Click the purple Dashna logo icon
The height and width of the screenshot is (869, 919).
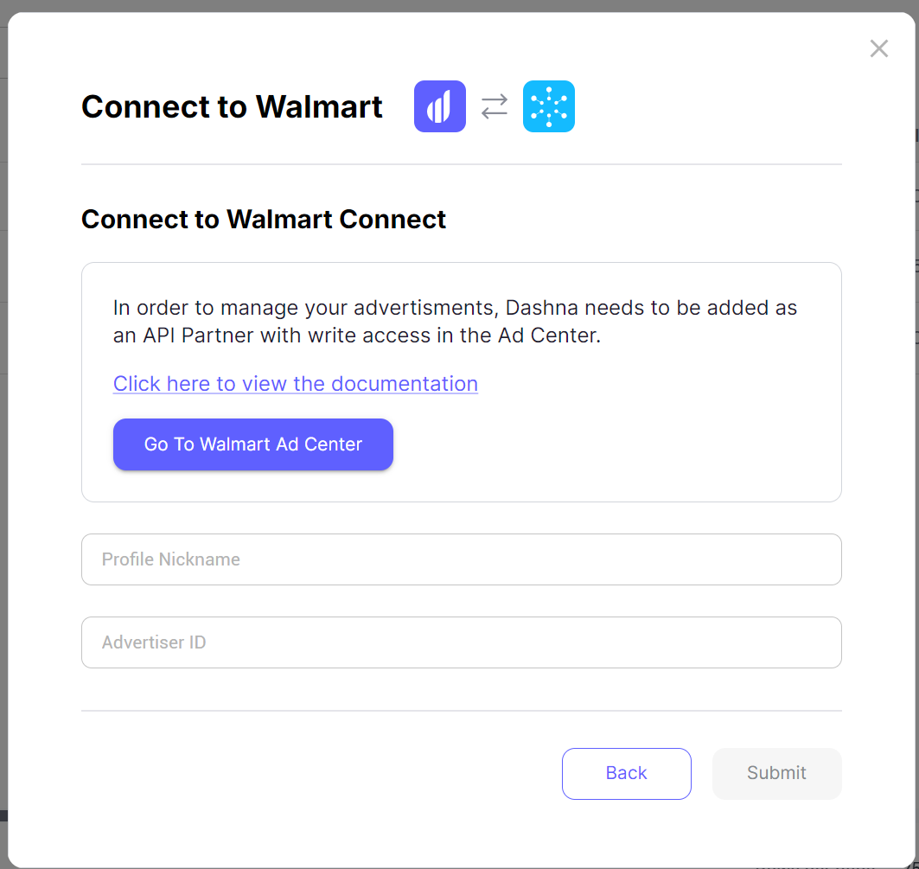click(x=440, y=106)
